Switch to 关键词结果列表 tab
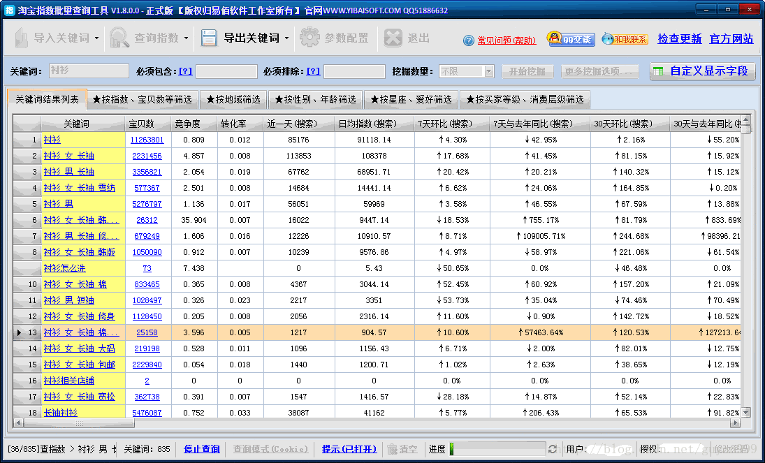This screenshot has width=765, height=463. pyautogui.click(x=47, y=100)
